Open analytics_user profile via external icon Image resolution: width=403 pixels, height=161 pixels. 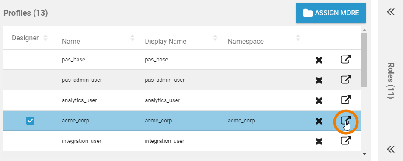[346, 100]
